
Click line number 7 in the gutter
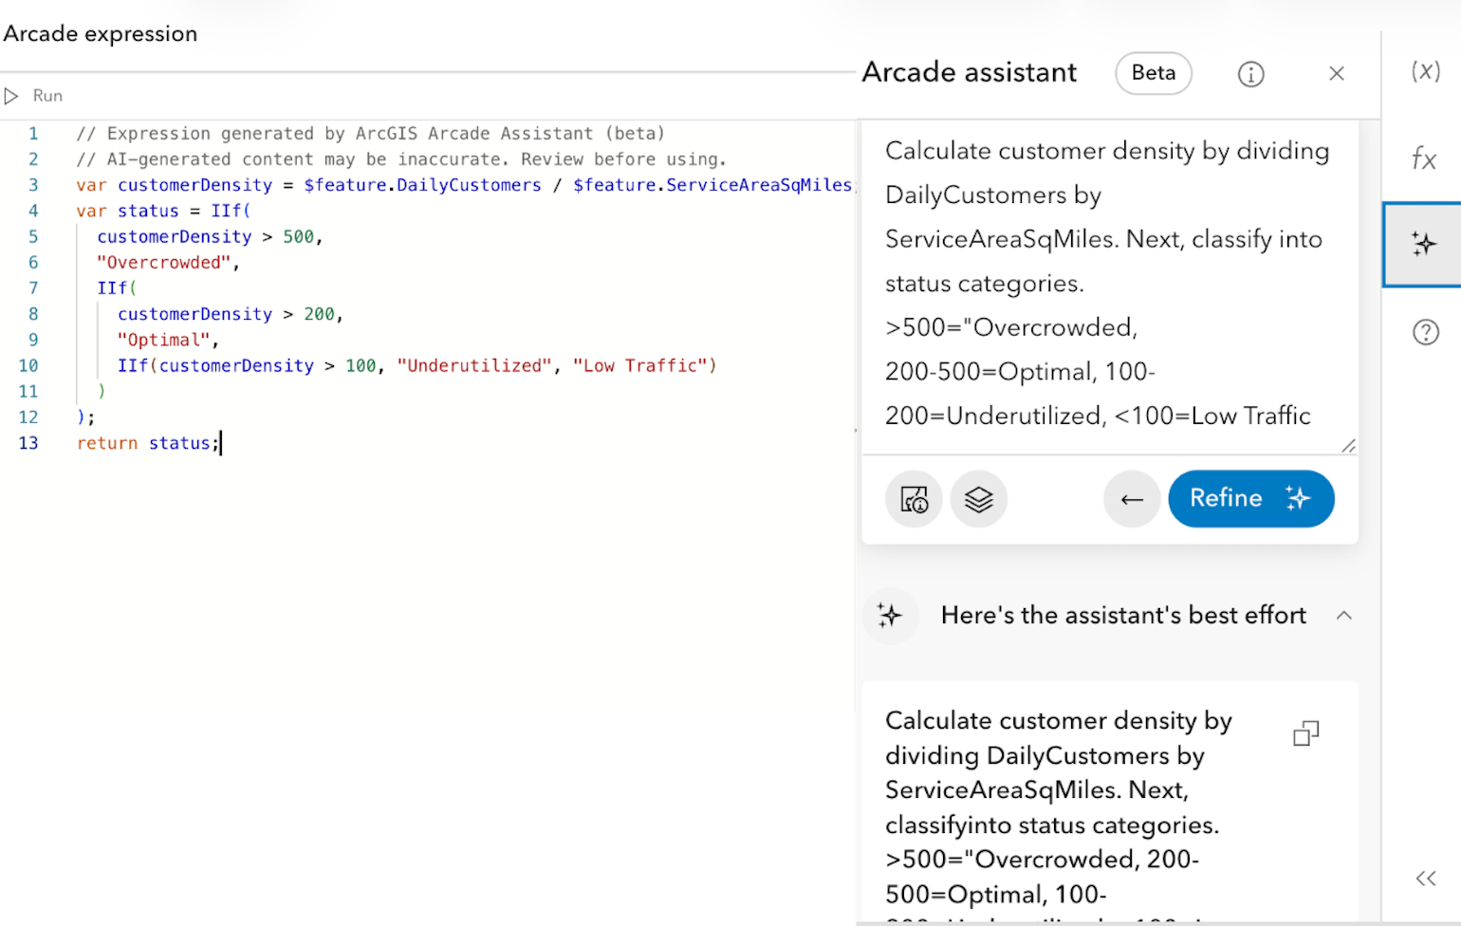click(33, 288)
